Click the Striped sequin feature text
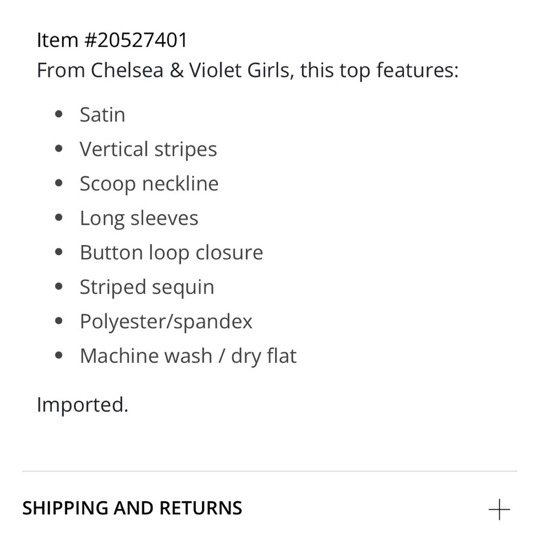The height and width of the screenshot is (539, 539). click(147, 287)
